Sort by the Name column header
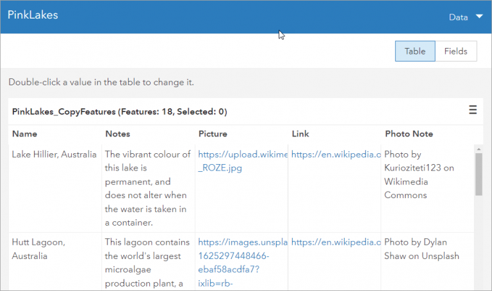492x291 pixels. click(25, 134)
